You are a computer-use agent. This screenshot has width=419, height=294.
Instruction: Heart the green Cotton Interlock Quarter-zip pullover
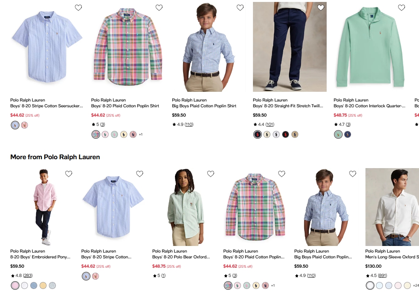(402, 7)
